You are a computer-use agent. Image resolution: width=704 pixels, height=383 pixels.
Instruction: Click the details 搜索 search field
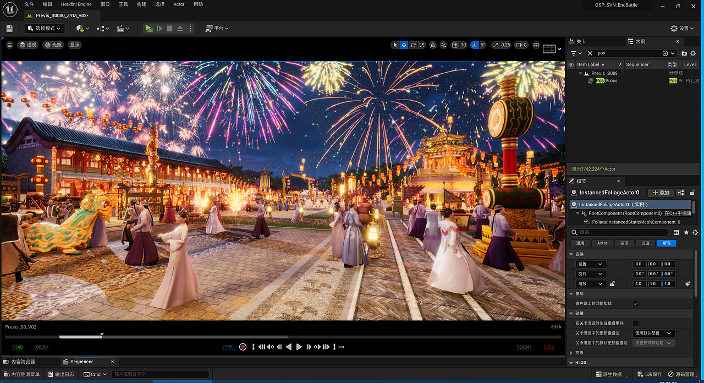pyautogui.click(x=619, y=233)
